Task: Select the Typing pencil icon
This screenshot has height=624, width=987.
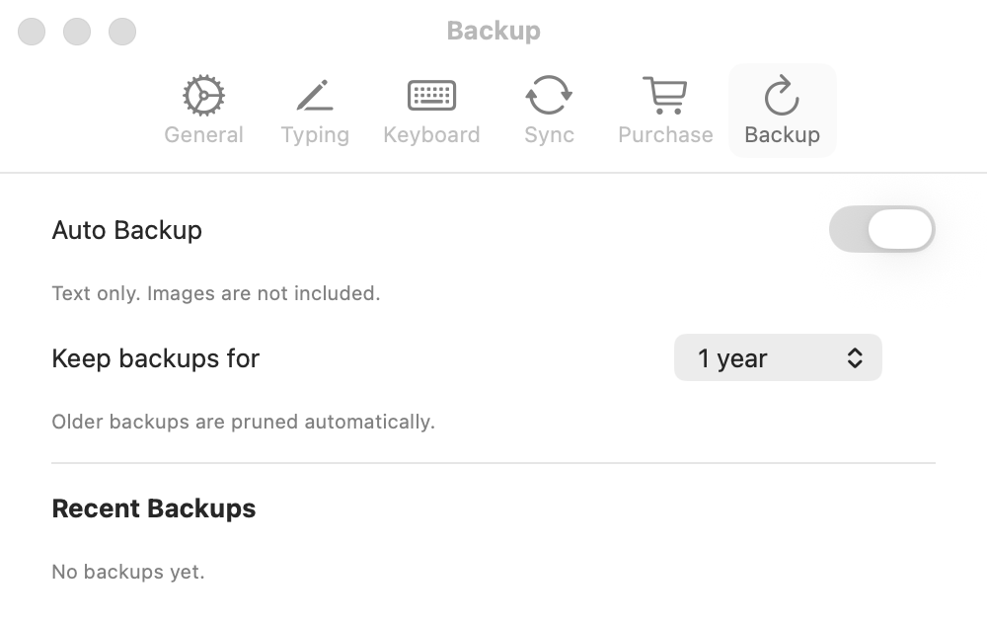Action: [315, 96]
